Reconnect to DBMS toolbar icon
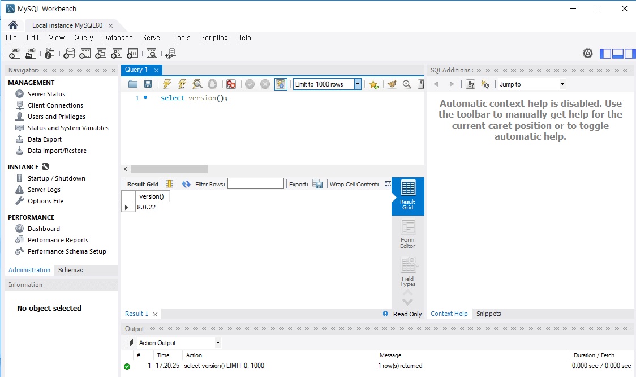Viewport: 636px width, 377px height. coord(171,53)
